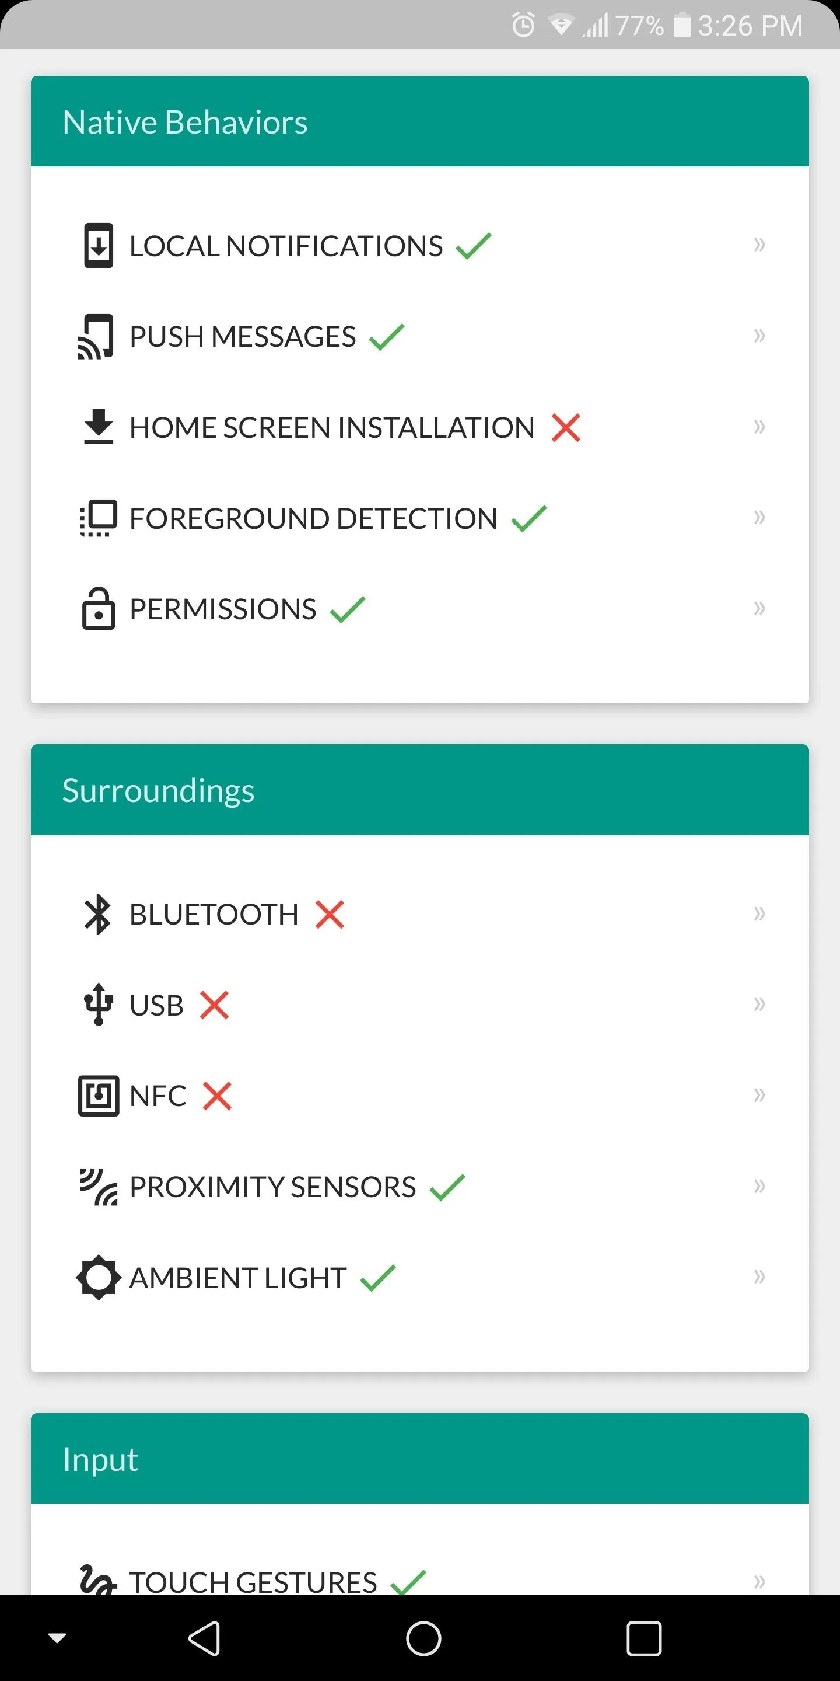Tap the Push Messages cast icon
This screenshot has width=840, height=1681.
click(x=96, y=337)
